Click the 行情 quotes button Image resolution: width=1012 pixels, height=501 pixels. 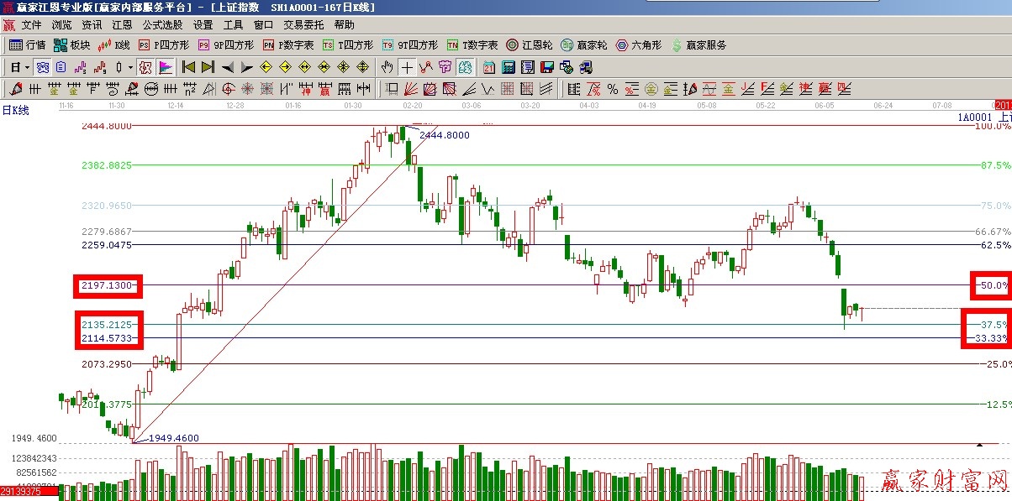click(28, 45)
